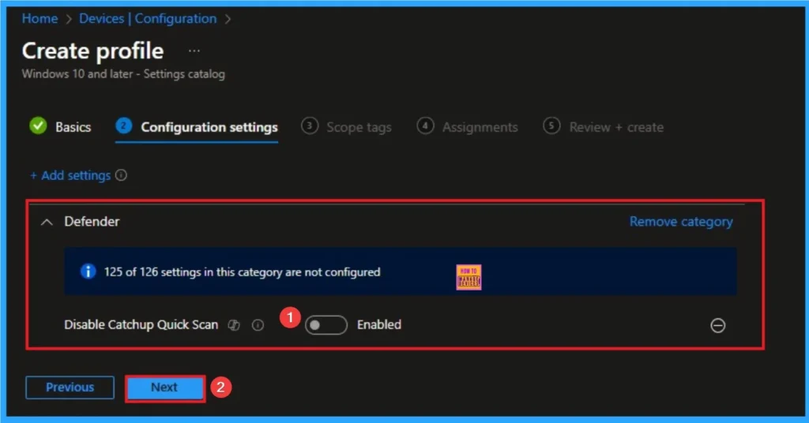Click the 'Create profile' page title

[x=93, y=51]
